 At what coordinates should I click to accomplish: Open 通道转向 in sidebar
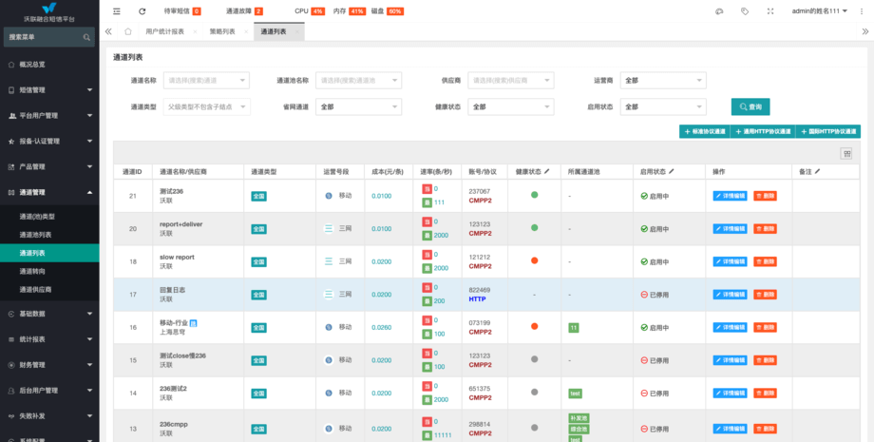(x=49, y=272)
